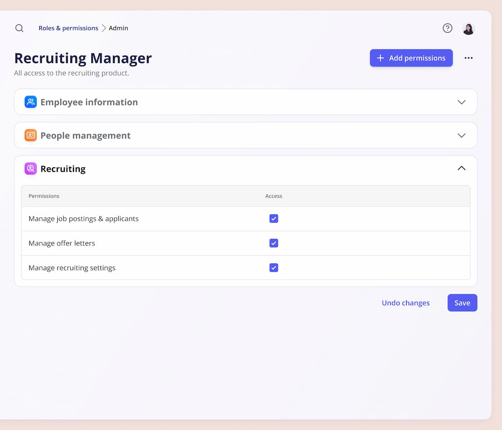Go to Roles & permissions breadcrumb
Screen dimensions: 502x430
[x=68, y=28]
